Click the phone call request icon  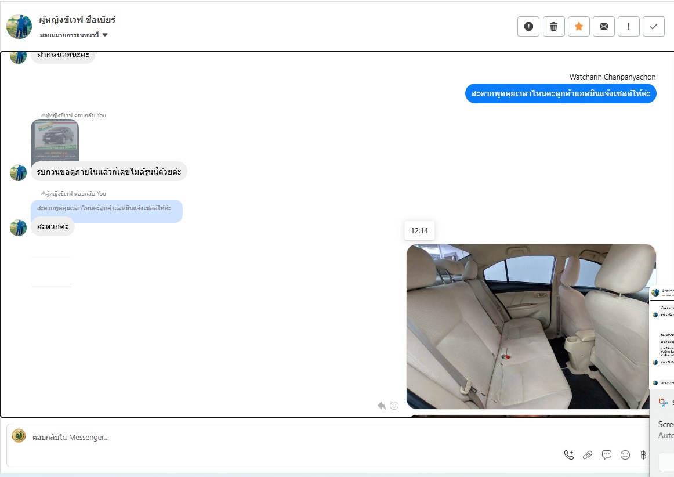tap(568, 454)
